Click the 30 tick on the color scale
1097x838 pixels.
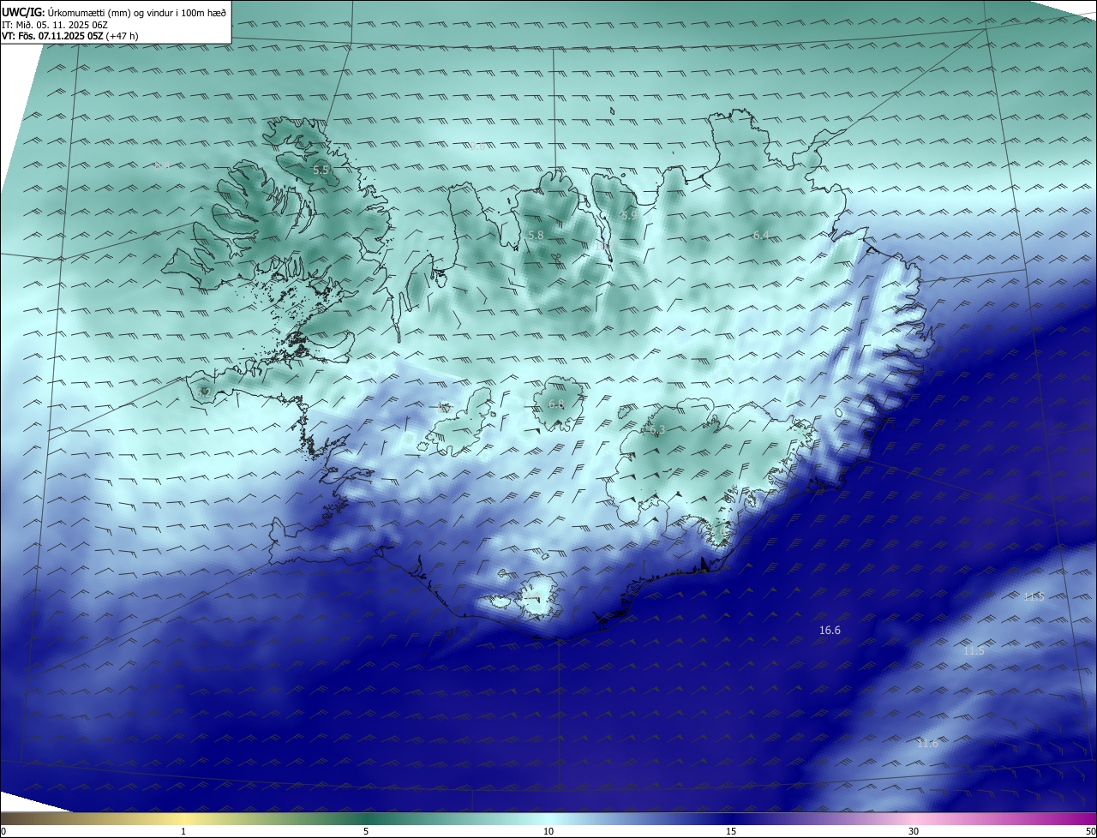point(914,831)
